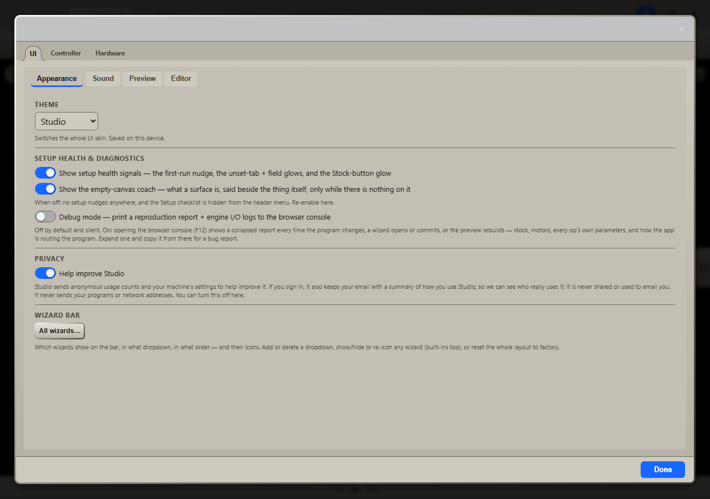The image size is (710, 499).
Task: Click the PRIVACY section heading
Action: [49, 259]
